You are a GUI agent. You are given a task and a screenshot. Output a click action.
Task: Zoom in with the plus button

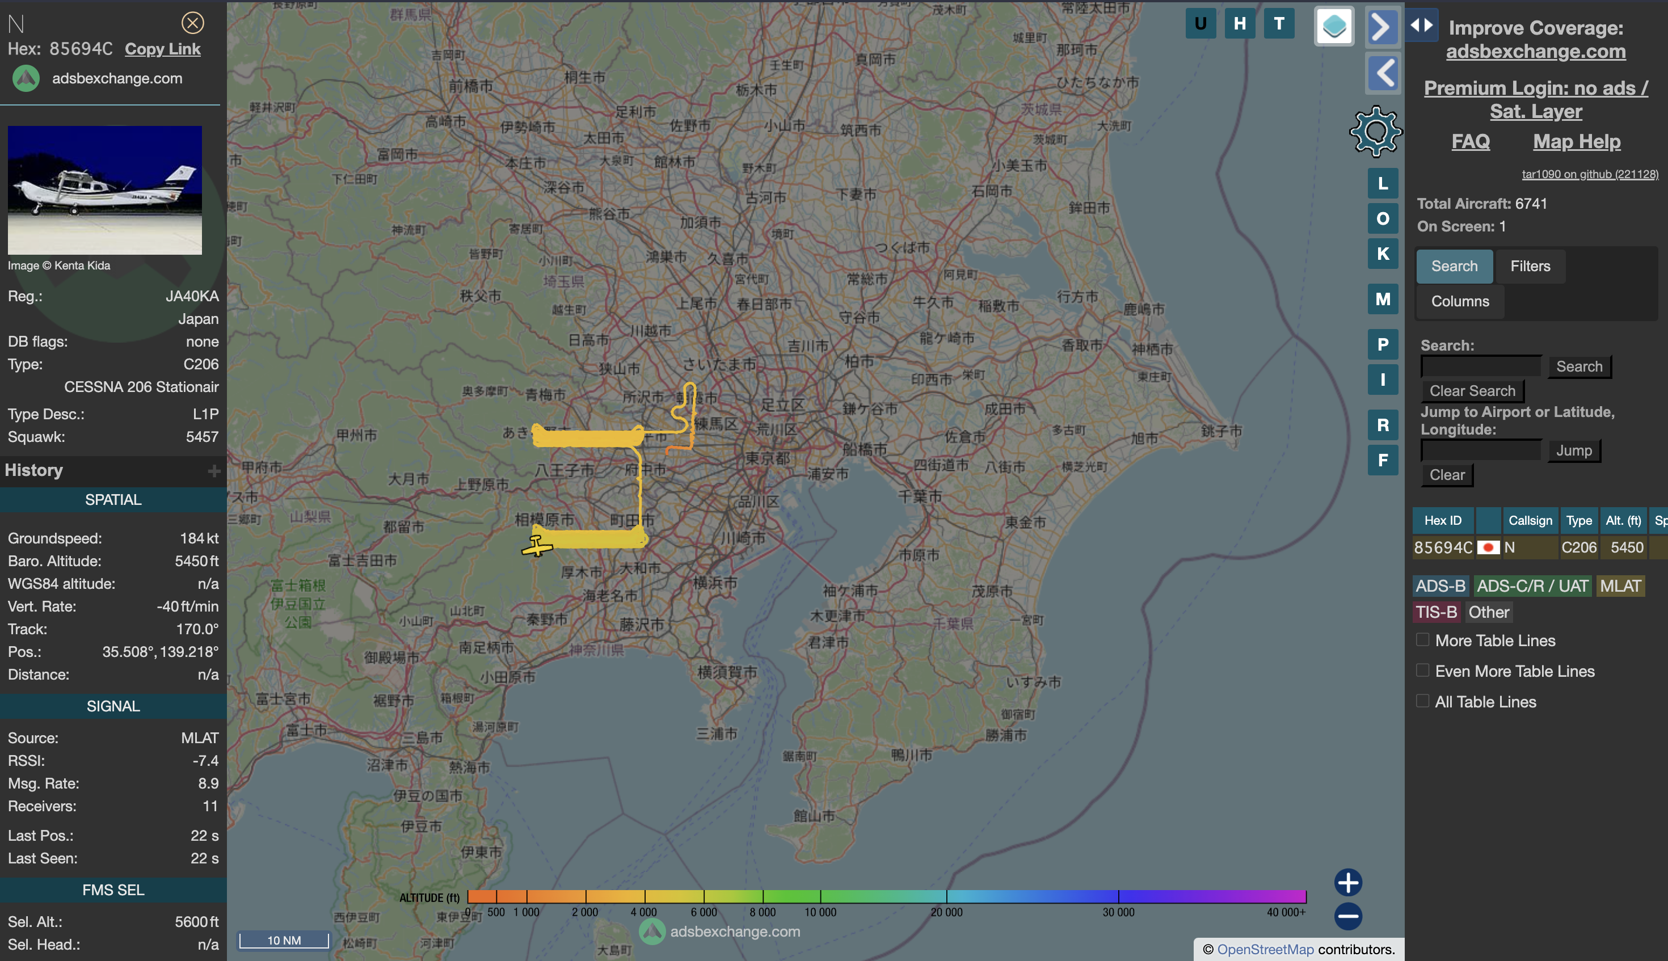1348,883
